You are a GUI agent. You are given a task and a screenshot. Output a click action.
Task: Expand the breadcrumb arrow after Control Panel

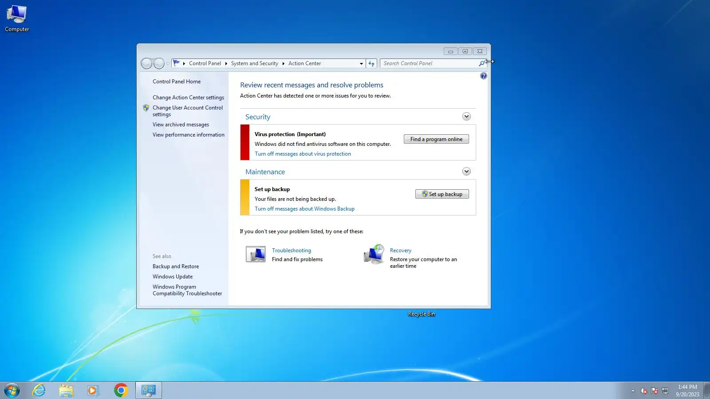click(x=226, y=63)
